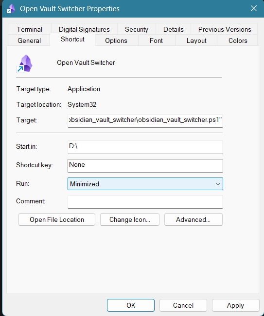Switch to the General tab
This screenshot has width=264, height=316.
29,40
